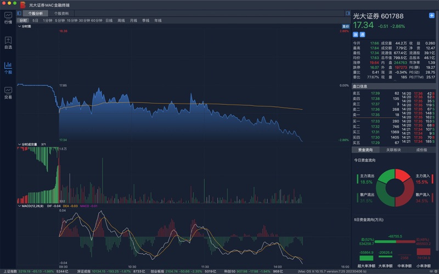Click the 通 connect badge icon
This screenshot has width=439, height=274.
(362, 34)
